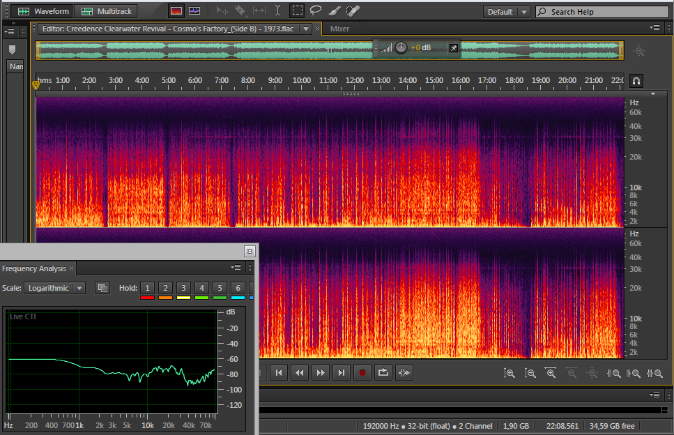Toggle Loop Playback
The width and height of the screenshot is (674, 435).
(383, 373)
